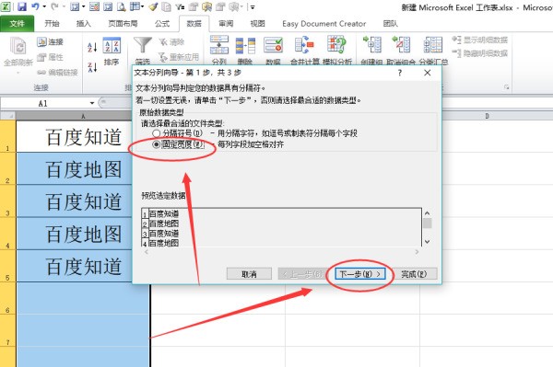Open the Easy Document Creator tab
The image size is (553, 367).
[324, 24]
